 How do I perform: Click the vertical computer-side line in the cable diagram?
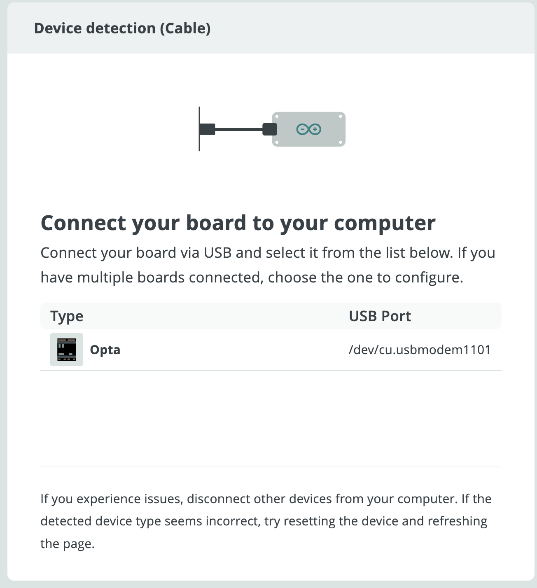(199, 128)
